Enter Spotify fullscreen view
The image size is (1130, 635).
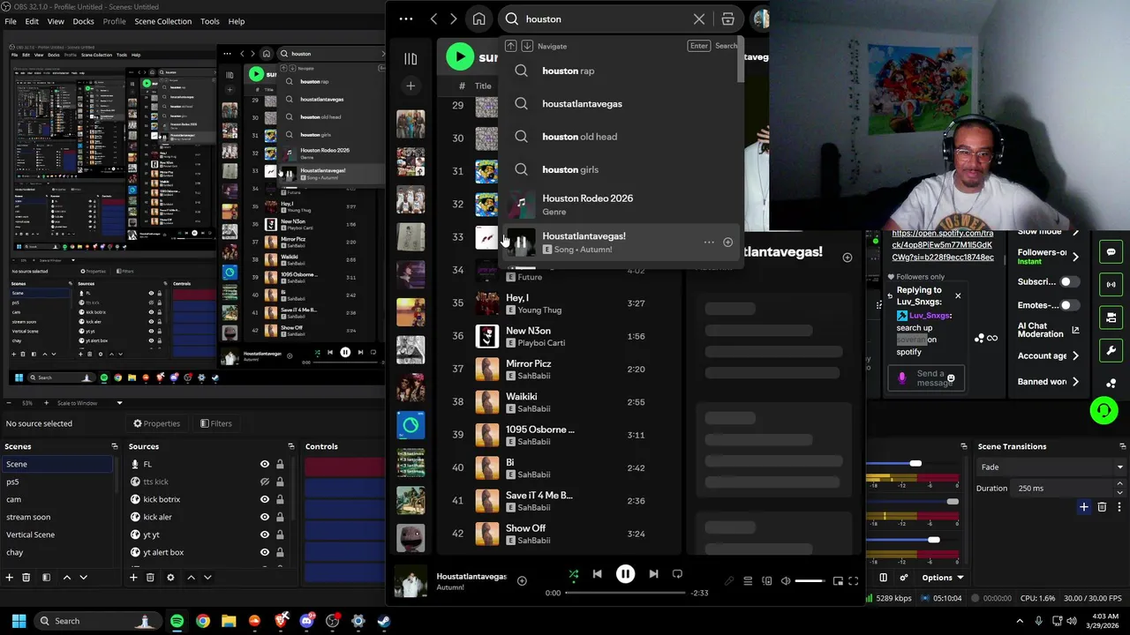pos(853,581)
